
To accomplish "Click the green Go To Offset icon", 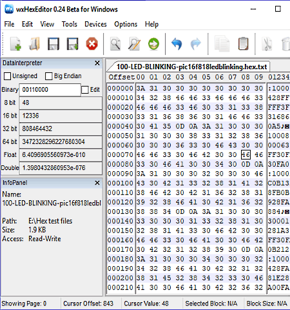I will coord(153,44).
